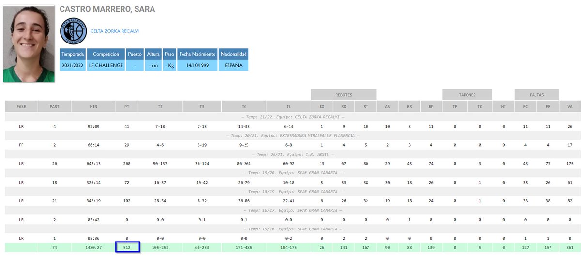Viewport: 581px width, 256px height.
Task: Click the player name heading CASTRO MARRERO, SARA
Action: (107, 10)
